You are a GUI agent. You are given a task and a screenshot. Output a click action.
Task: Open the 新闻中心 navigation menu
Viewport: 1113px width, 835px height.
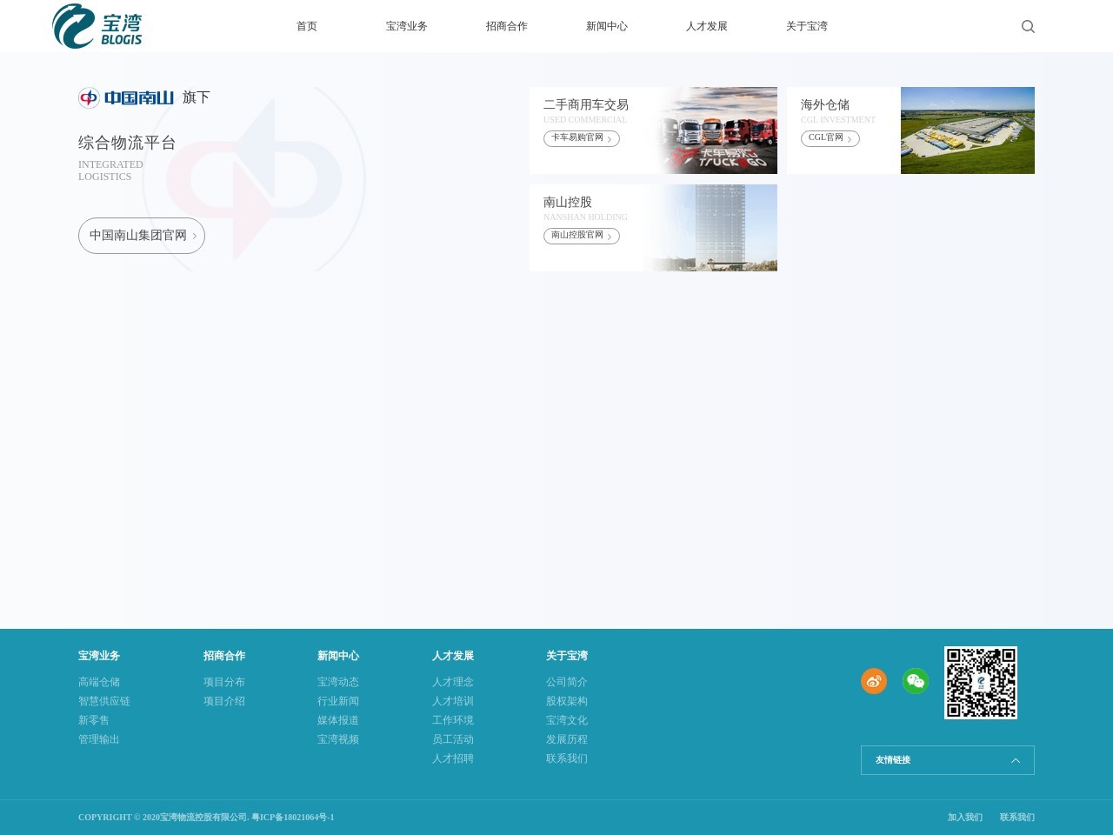pos(607,26)
